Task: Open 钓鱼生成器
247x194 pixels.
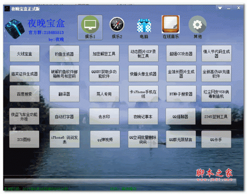Action: [x=64, y=54]
